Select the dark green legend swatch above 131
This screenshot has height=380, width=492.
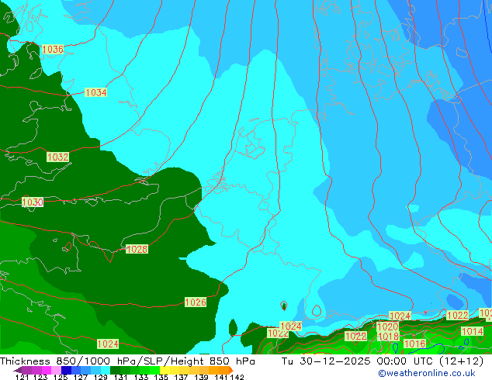tap(115, 370)
